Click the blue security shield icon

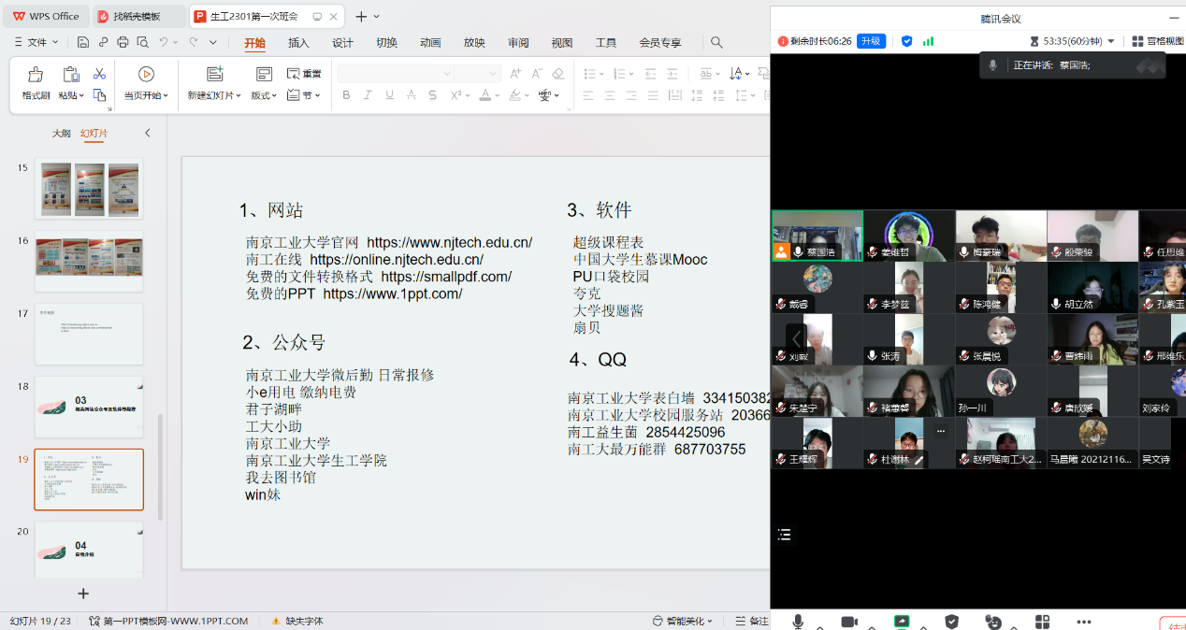(906, 41)
